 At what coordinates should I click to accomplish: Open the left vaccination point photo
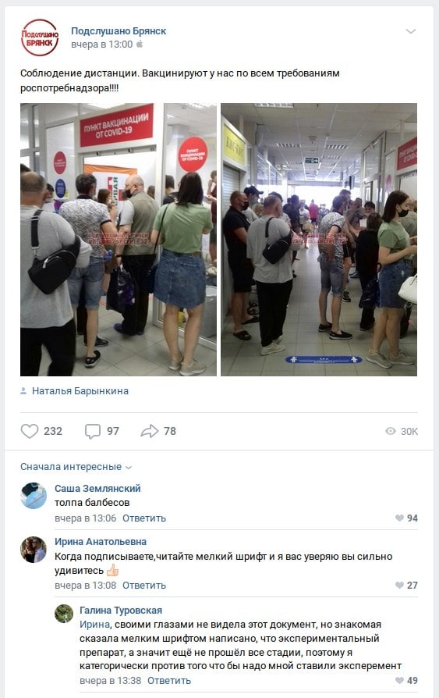pos(119,240)
